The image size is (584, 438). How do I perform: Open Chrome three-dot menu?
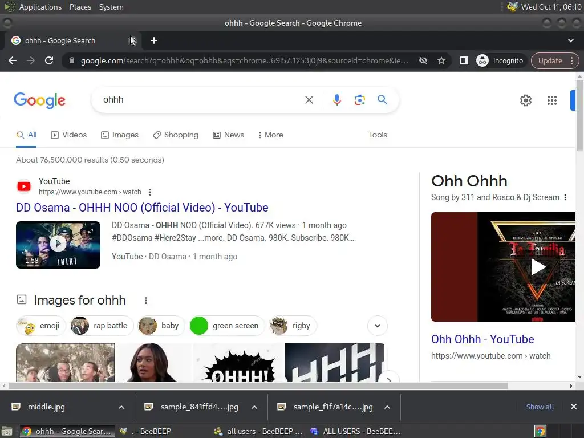[x=572, y=60]
